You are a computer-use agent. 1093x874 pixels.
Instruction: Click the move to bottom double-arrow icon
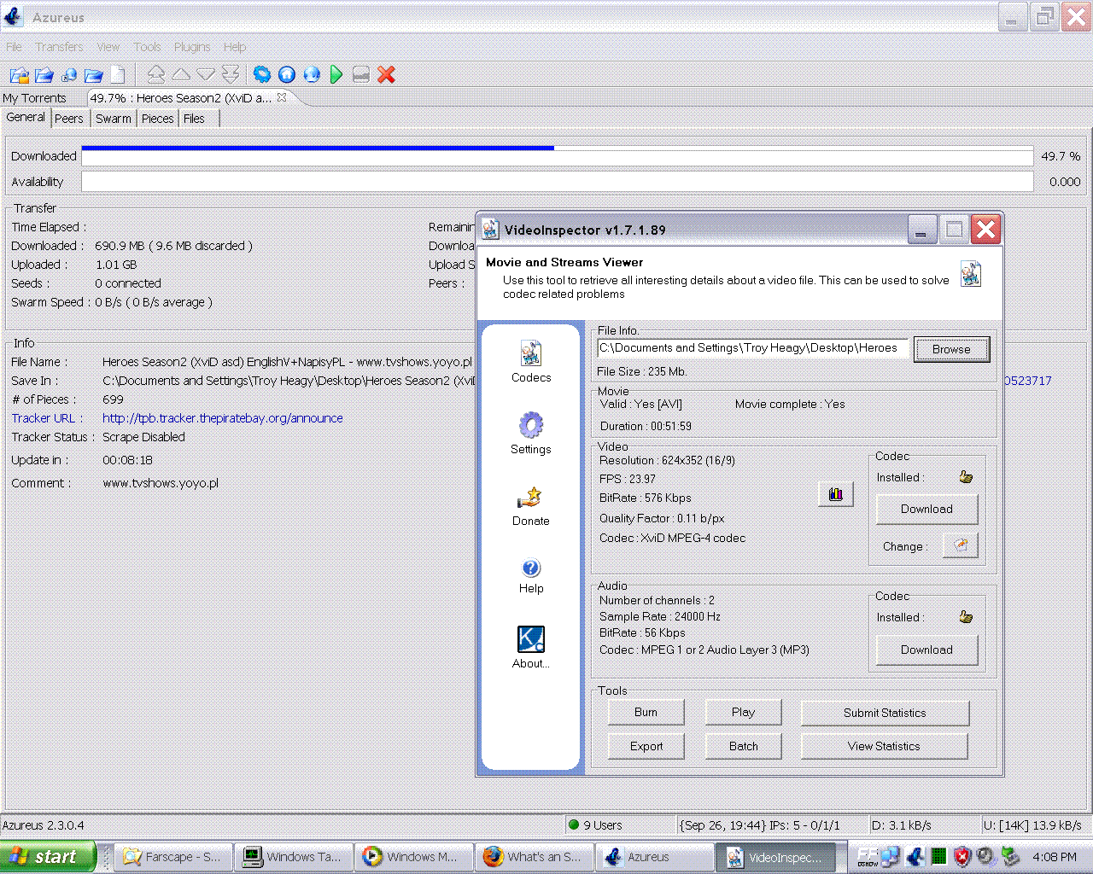(231, 74)
